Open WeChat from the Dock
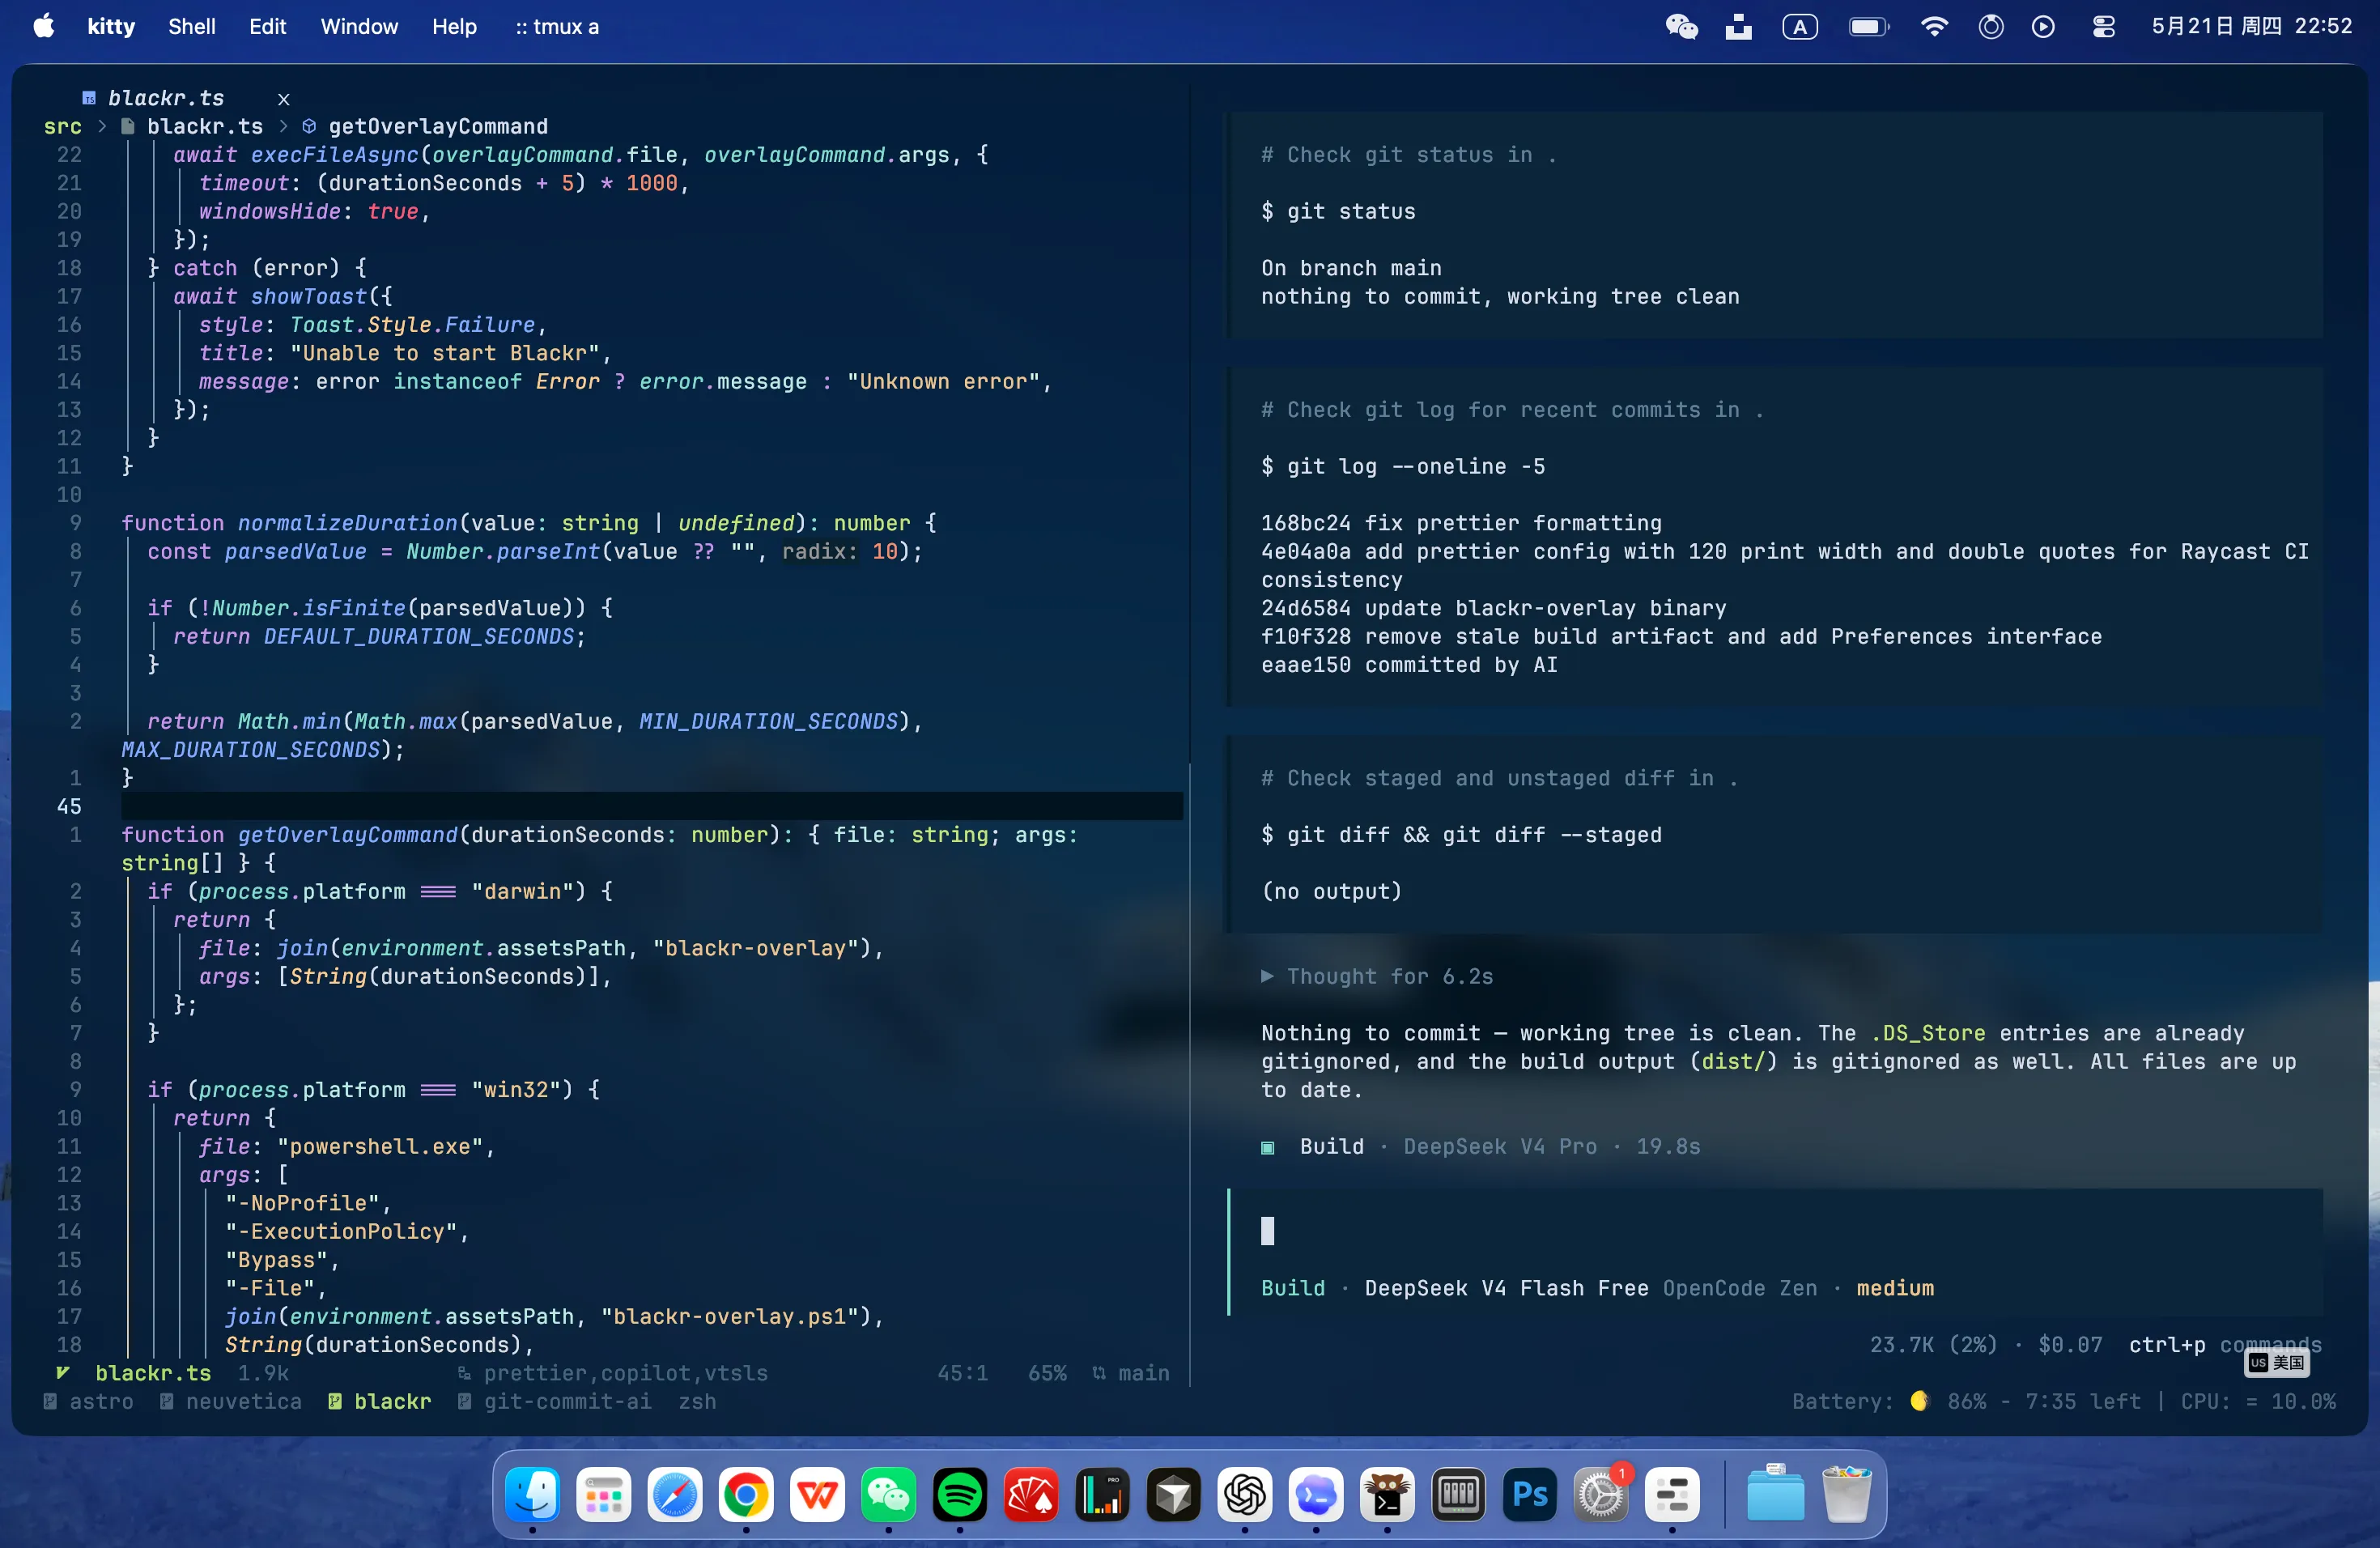The height and width of the screenshot is (1548, 2380). (888, 1495)
